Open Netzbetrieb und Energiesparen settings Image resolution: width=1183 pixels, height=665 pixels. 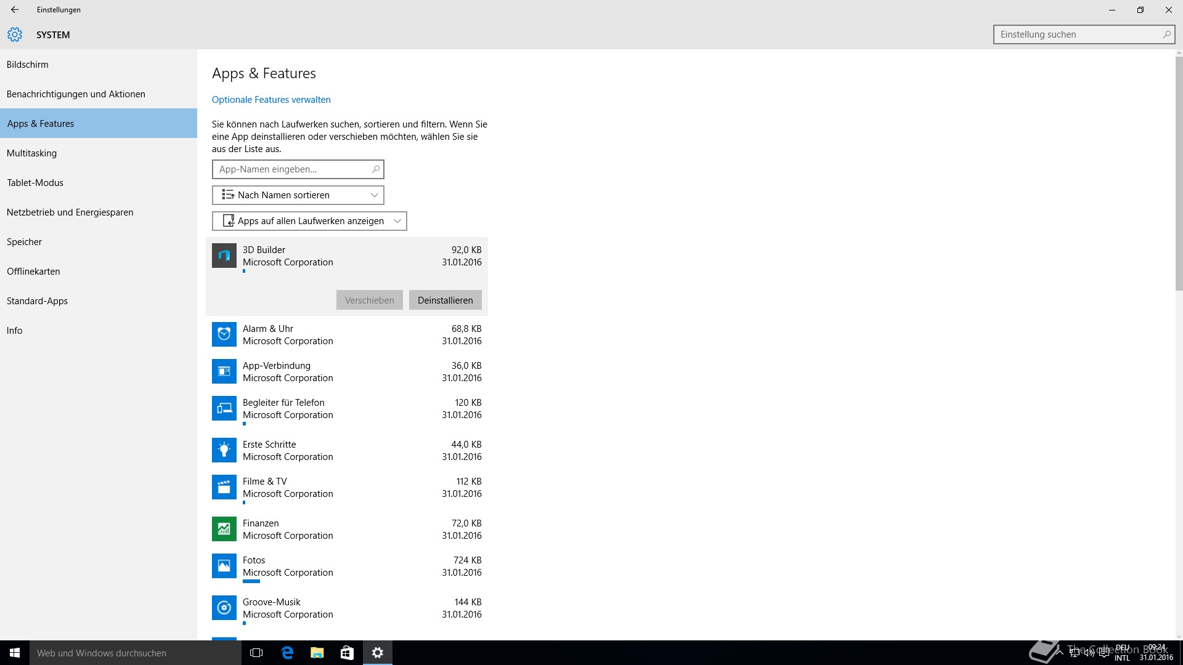pyautogui.click(x=99, y=212)
